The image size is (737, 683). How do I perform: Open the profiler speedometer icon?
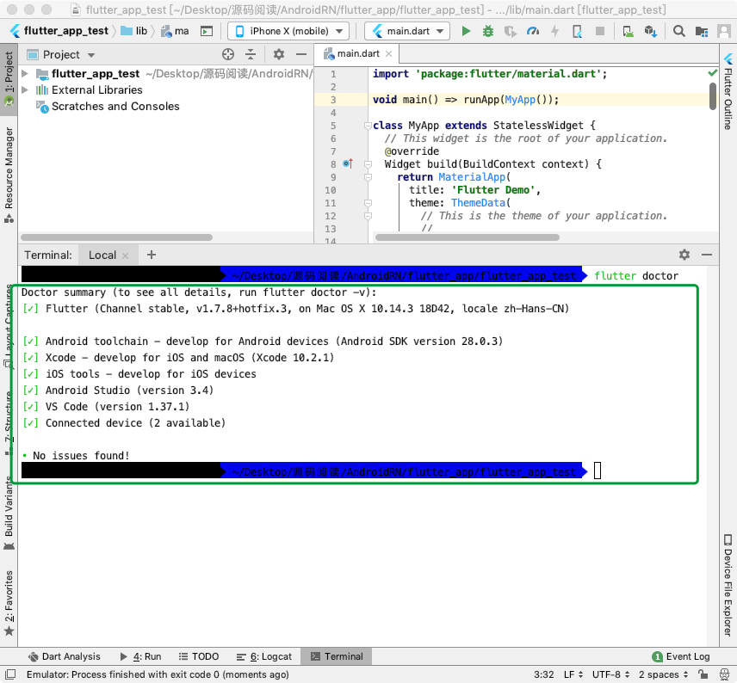[533, 31]
